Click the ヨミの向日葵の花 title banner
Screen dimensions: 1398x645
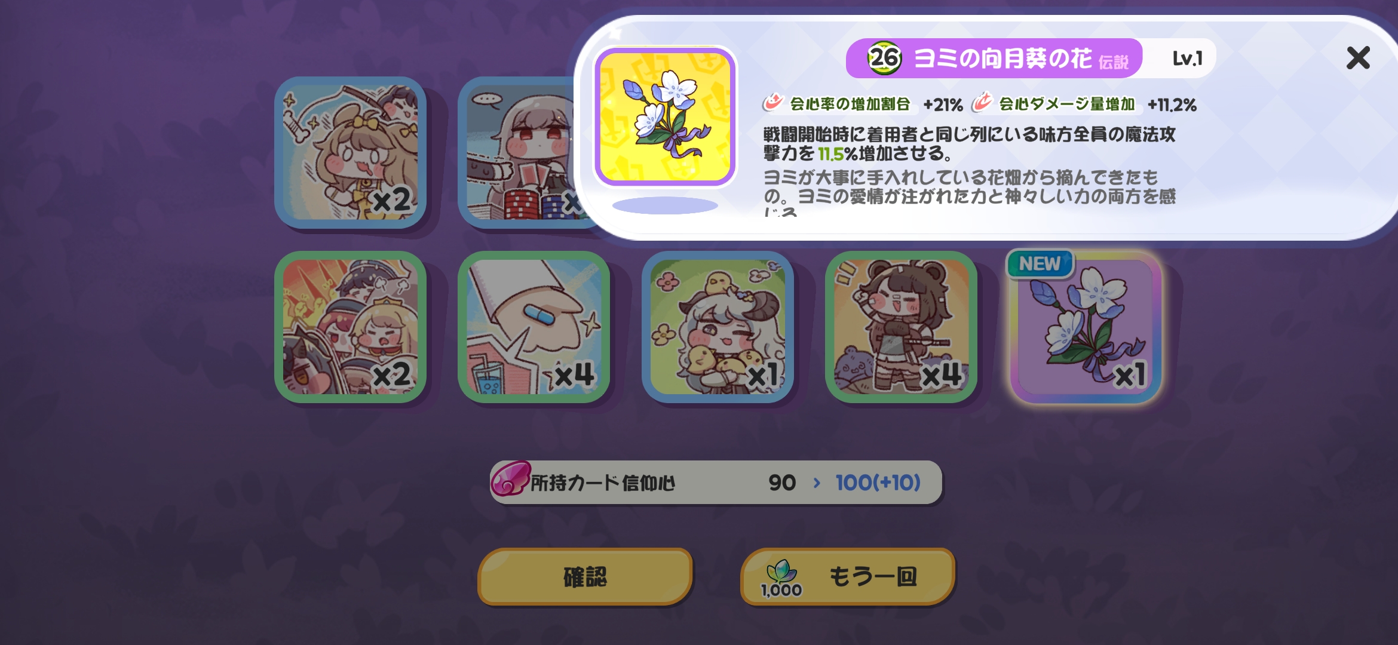(x=994, y=58)
